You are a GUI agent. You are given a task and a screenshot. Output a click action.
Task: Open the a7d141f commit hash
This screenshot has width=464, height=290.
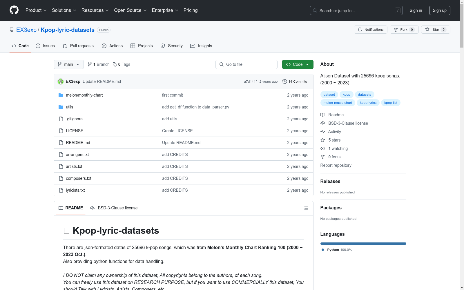coord(250,81)
